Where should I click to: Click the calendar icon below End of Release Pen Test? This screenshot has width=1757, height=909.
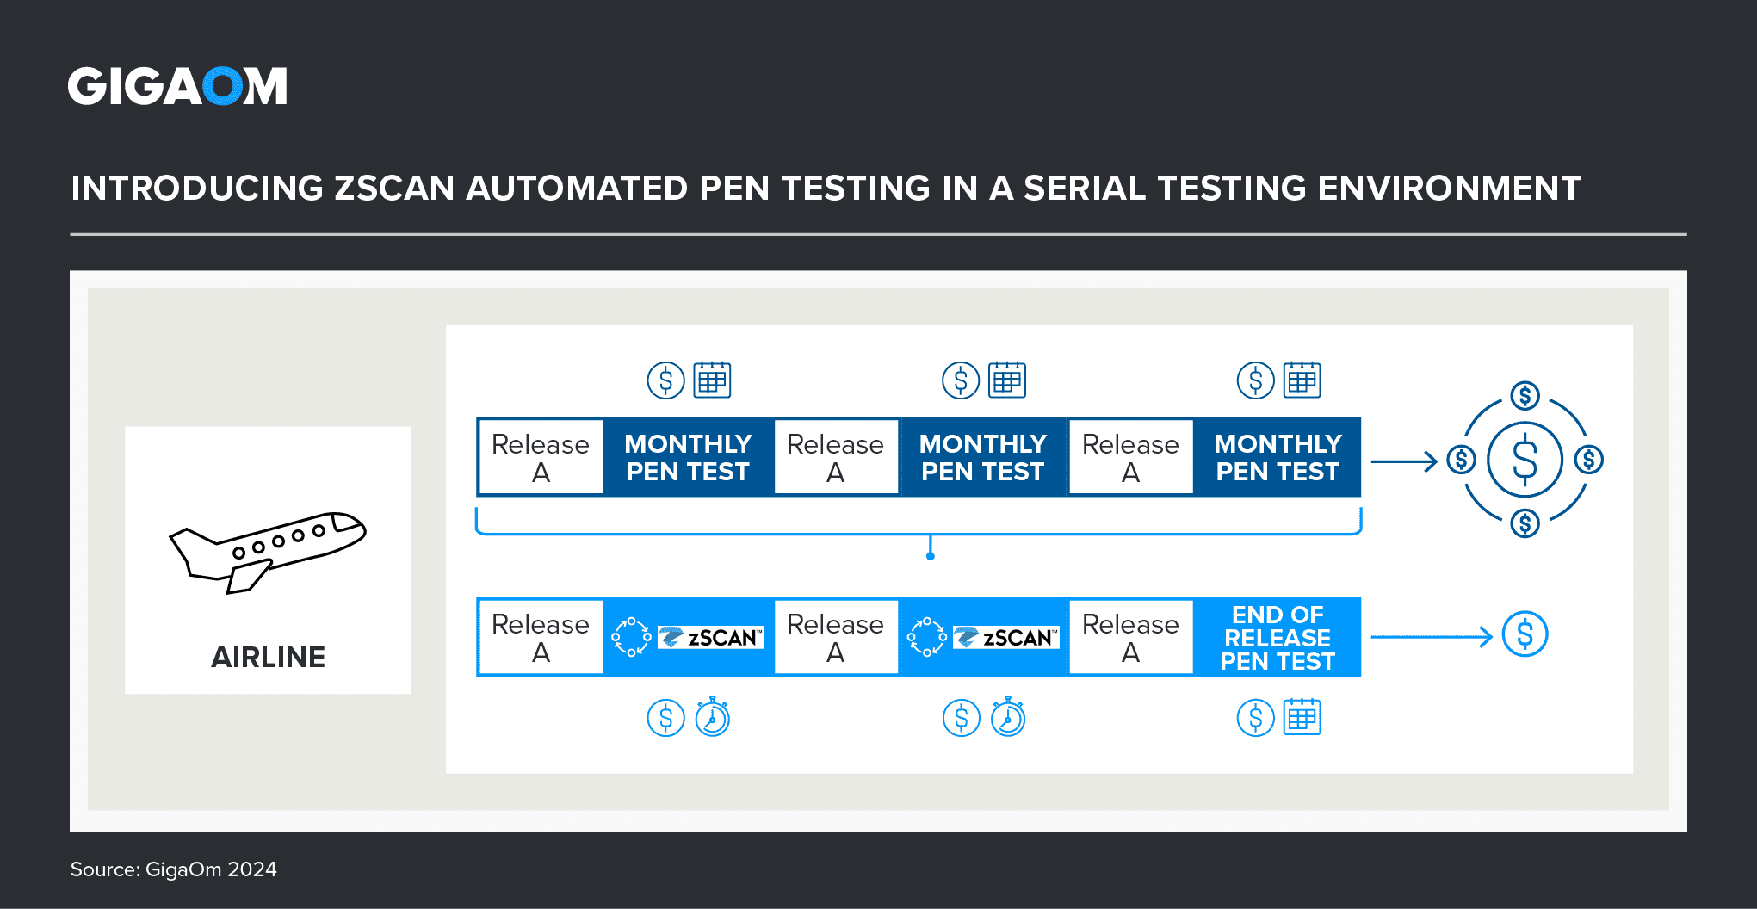(x=1302, y=716)
